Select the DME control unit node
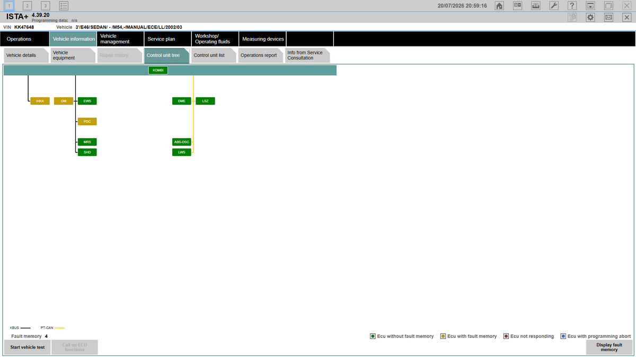636x357 pixels. pyautogui.click(x=181, y=101)
